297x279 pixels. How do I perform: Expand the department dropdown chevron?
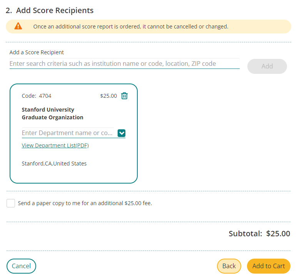122,133
